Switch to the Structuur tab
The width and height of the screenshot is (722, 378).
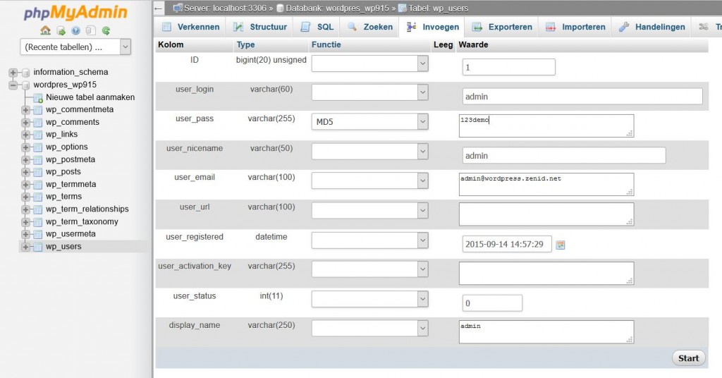pos(260,27)
